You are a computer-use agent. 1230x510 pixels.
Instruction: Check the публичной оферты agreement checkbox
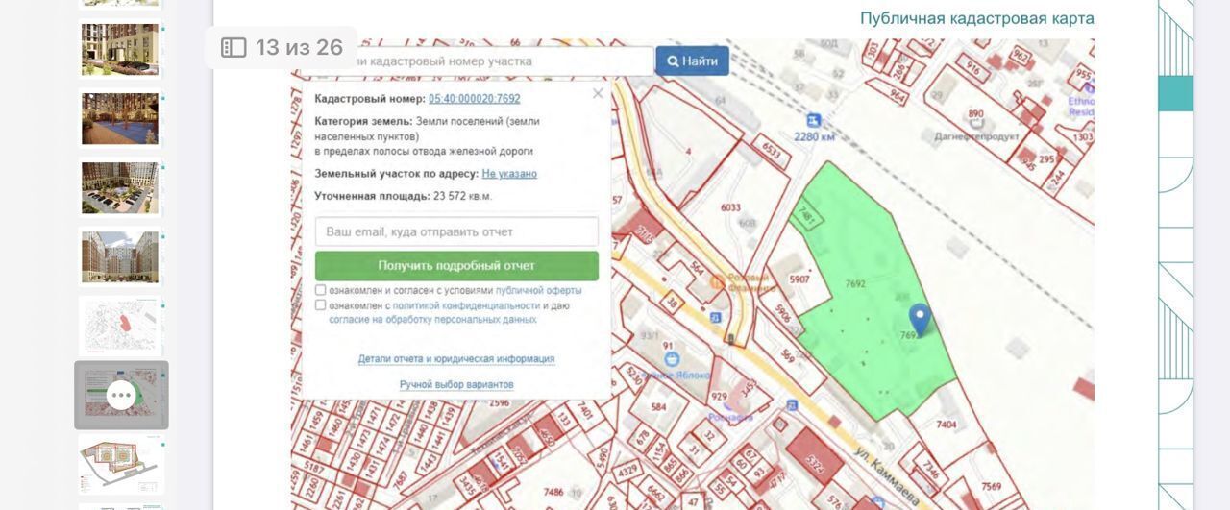[x=321, y=290]
